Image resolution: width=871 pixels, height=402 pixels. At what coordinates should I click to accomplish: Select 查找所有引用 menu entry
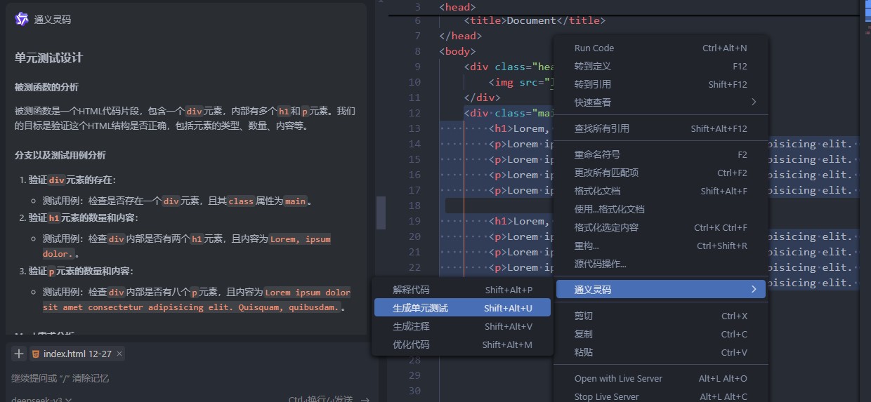click(x=661, y=128)
